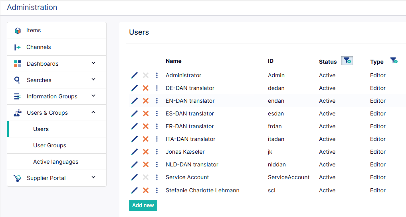Click the Dashboards menu label
This screenshot has height=217, width=406.
[42, 64]
